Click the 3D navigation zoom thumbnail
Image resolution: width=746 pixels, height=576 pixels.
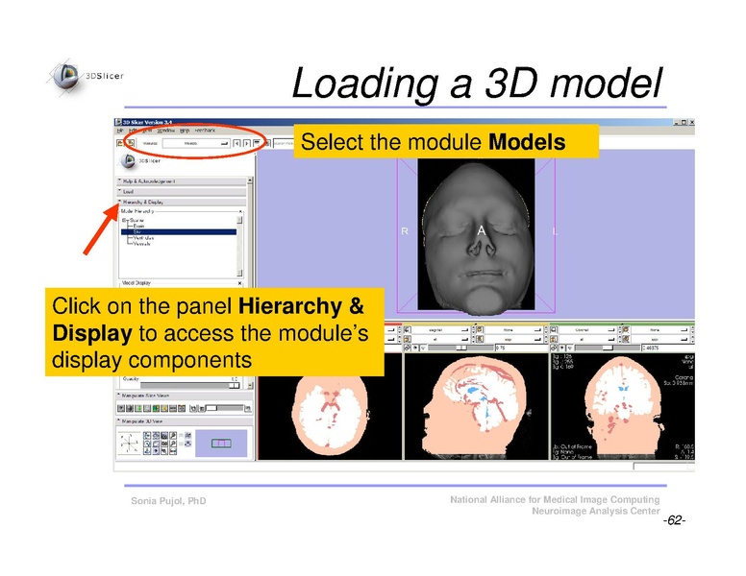(221, 444)
